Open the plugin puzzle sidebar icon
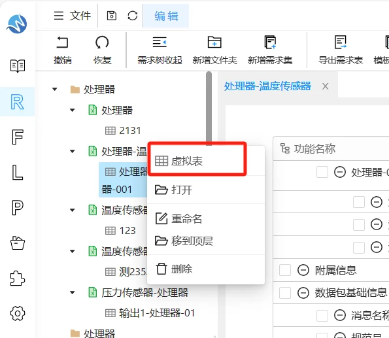The image size is (389, 338). click(x=18, y=278)
